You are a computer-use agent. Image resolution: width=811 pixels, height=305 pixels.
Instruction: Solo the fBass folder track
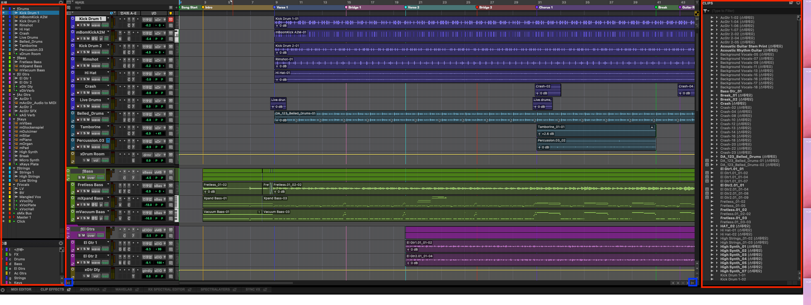[x=79, y=178]
